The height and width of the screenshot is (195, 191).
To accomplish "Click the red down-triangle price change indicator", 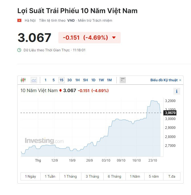I will point(114,38).
